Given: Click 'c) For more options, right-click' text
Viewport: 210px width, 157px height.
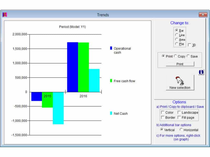Looking at the screenshot, I should point(178,136).
